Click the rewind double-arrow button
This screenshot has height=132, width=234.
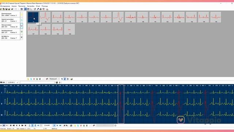[14, 125]
